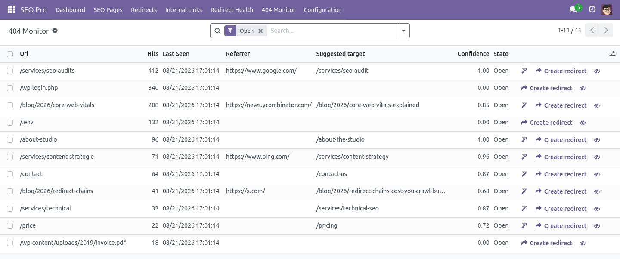Image resolution: width=620 pixels, height=259 pixels.
Task: Sort the list by Confidence column
Action: [473, 54]
